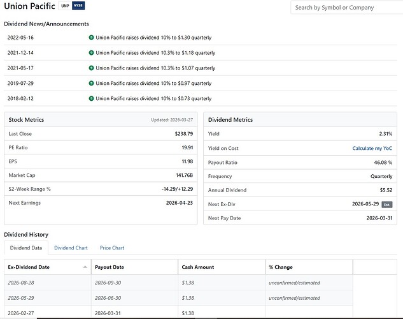
Task: Click the Next Ex-Div date 2026-05-29
Action: point(365,204)
